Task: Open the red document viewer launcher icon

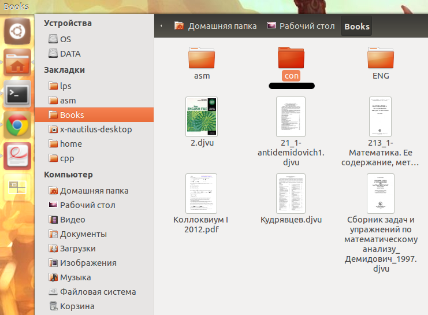Action: point(17,155)
